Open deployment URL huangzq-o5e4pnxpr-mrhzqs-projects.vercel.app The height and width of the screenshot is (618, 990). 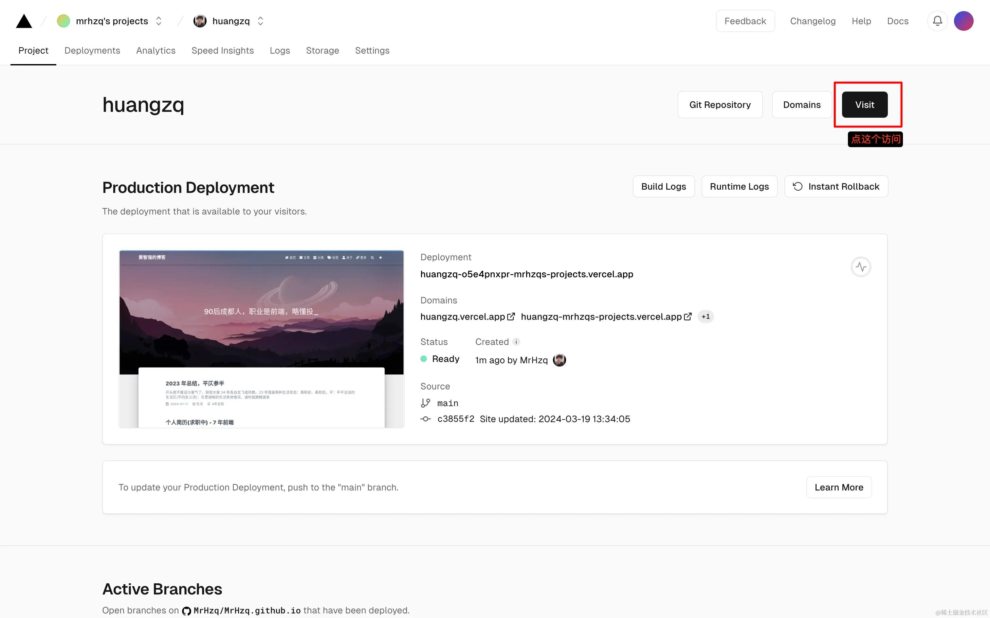click(x=526, y=274)
